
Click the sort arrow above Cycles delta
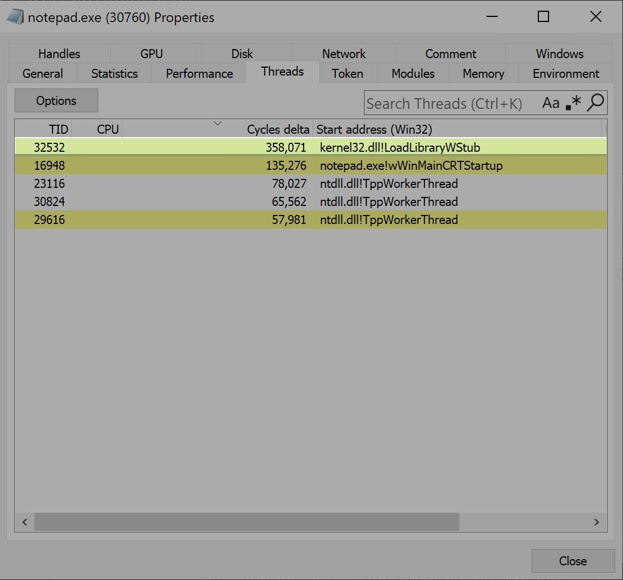click(x=217, y=123)
